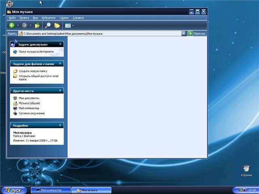Click the grey Forward arrow button
The width and height of the screenshot is (259, 194).
(24, 25)
